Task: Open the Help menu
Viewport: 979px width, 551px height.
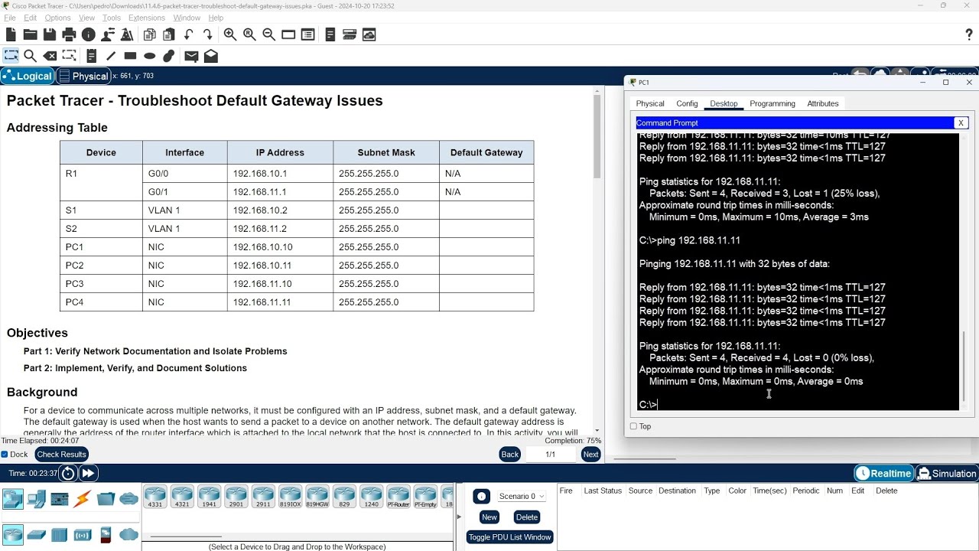Action: click(216, 18)
